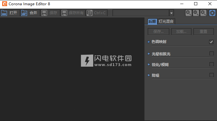Click the 光晕和眩光 section label

(161, 54)
